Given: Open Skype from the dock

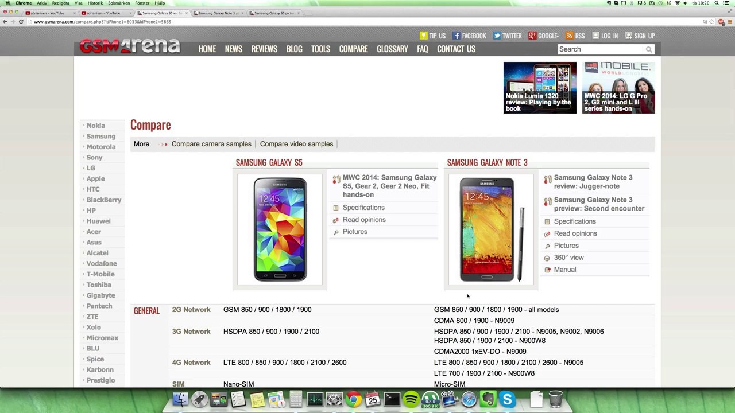Looking at the screenshot, I should tap(508, 399).
